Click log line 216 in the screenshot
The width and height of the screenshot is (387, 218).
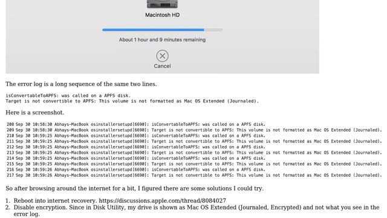point(136,170)
